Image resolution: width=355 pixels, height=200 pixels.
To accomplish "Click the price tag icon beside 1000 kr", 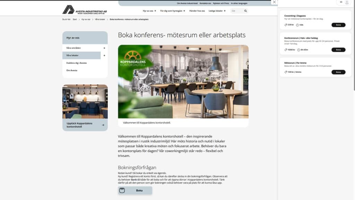I will tap(286, 50).
